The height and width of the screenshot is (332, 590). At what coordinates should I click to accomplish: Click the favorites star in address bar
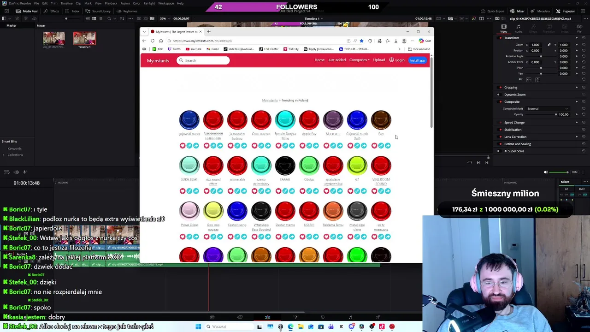point(361,41)
